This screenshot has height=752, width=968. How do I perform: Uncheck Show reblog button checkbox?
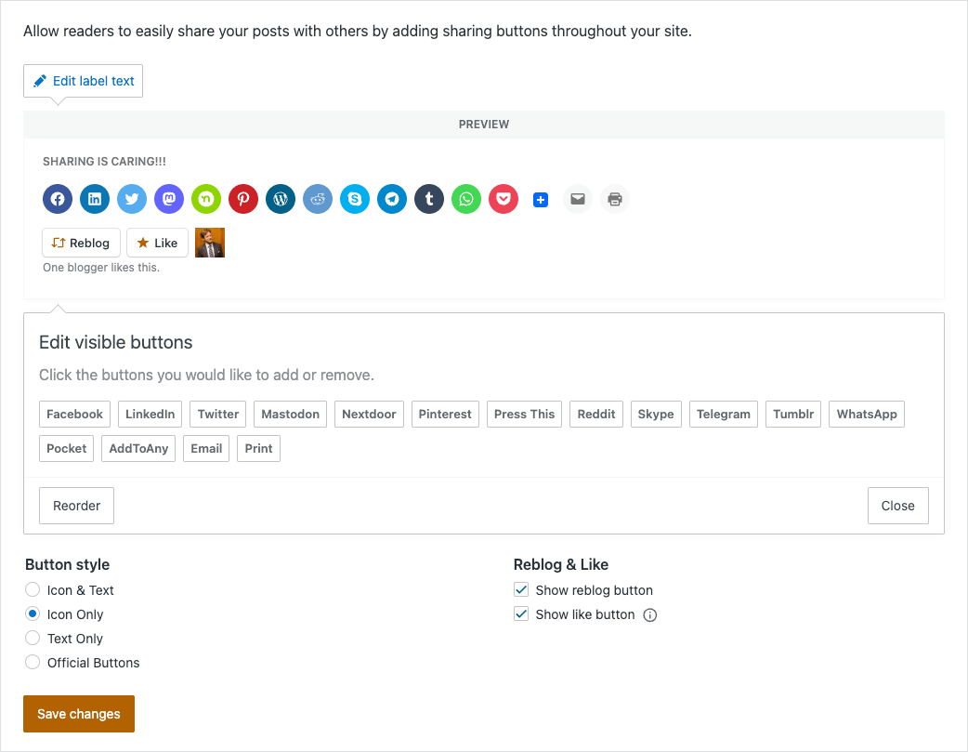[x=521, y=590]
